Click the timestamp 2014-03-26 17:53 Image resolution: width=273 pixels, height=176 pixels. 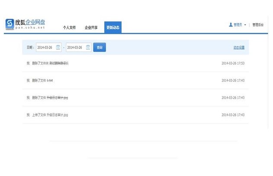[x=233, y=63]
